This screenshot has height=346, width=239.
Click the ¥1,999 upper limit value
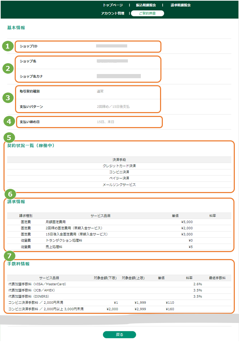pos(140,302)
